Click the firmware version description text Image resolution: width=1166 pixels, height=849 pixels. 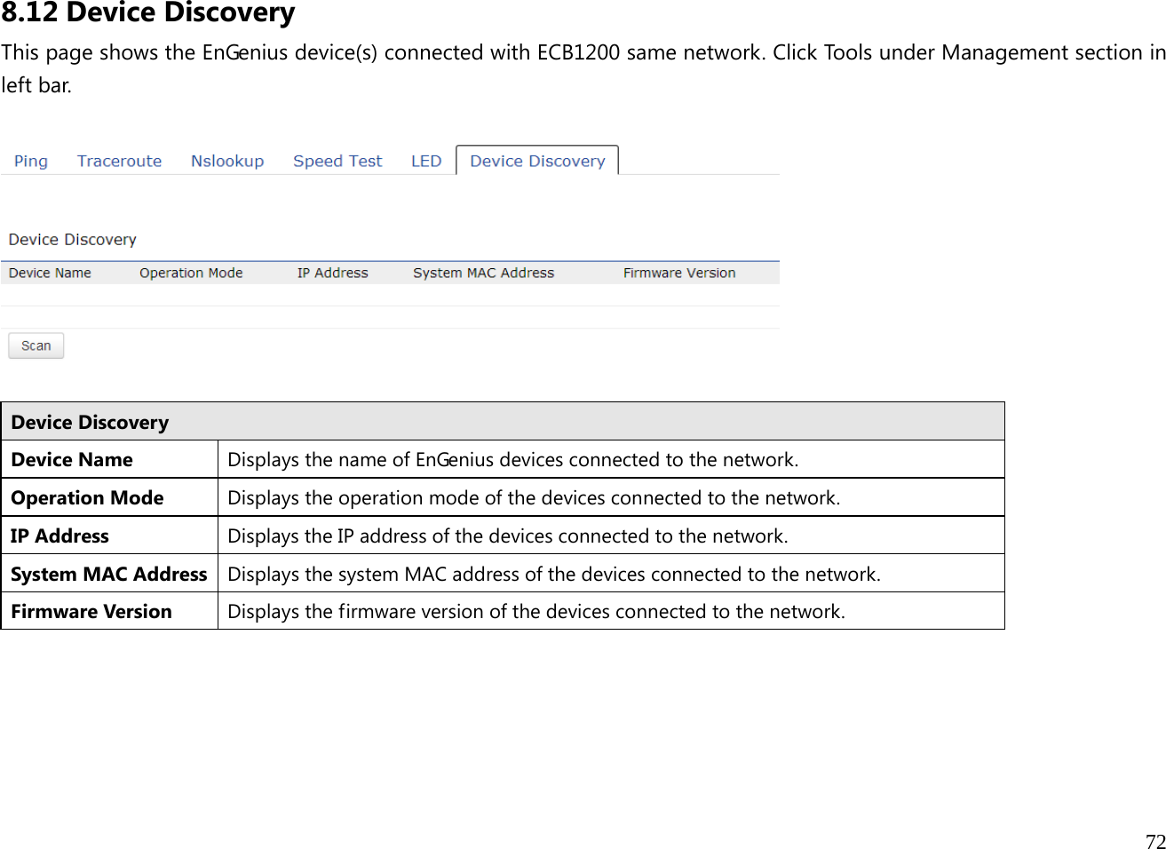pyautogui.click(x=536, y=611)
